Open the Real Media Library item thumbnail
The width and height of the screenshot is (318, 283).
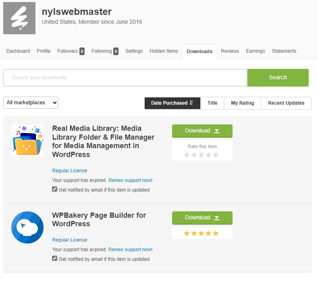coord(27,140)
